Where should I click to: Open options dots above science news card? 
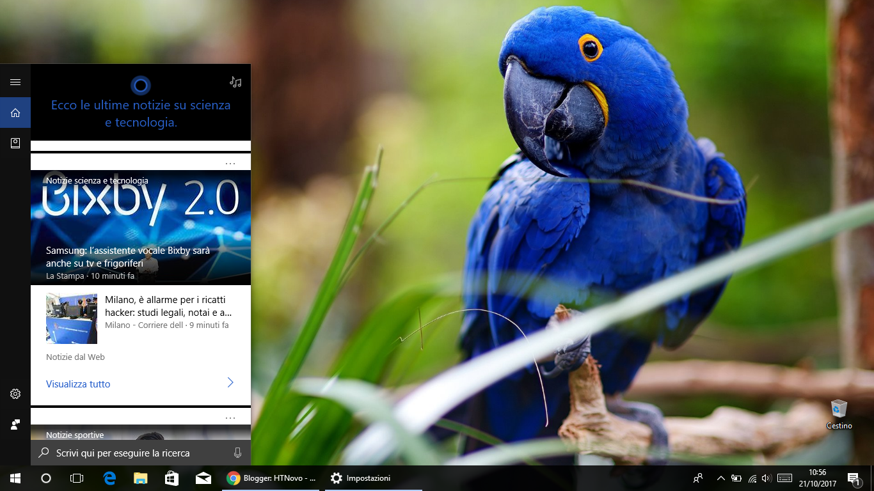click(x=230, y=164)
